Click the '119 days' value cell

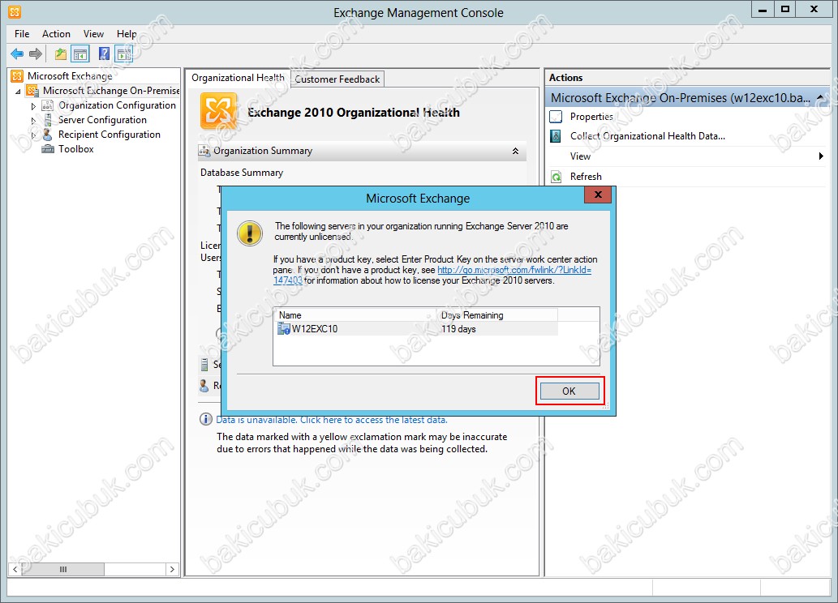[458, 329]
